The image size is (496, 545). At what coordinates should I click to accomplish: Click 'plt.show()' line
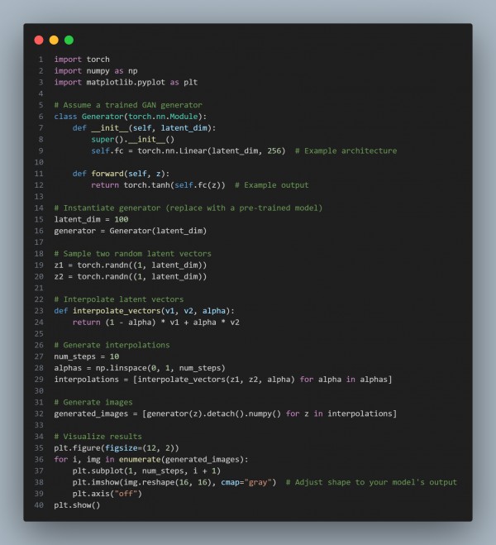(77, 505)
